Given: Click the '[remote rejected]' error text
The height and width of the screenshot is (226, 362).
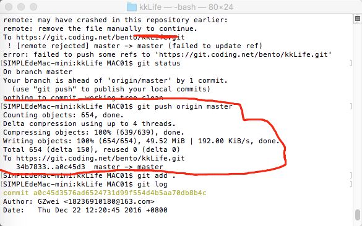Looking at the screenshot, I should point(53,46).
